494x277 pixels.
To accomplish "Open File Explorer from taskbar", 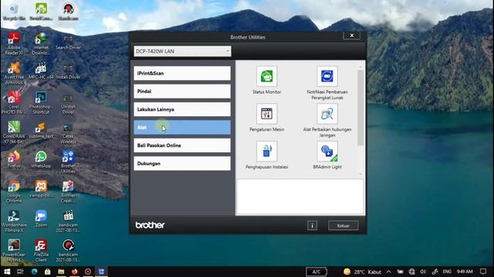I will pos(61,272).
